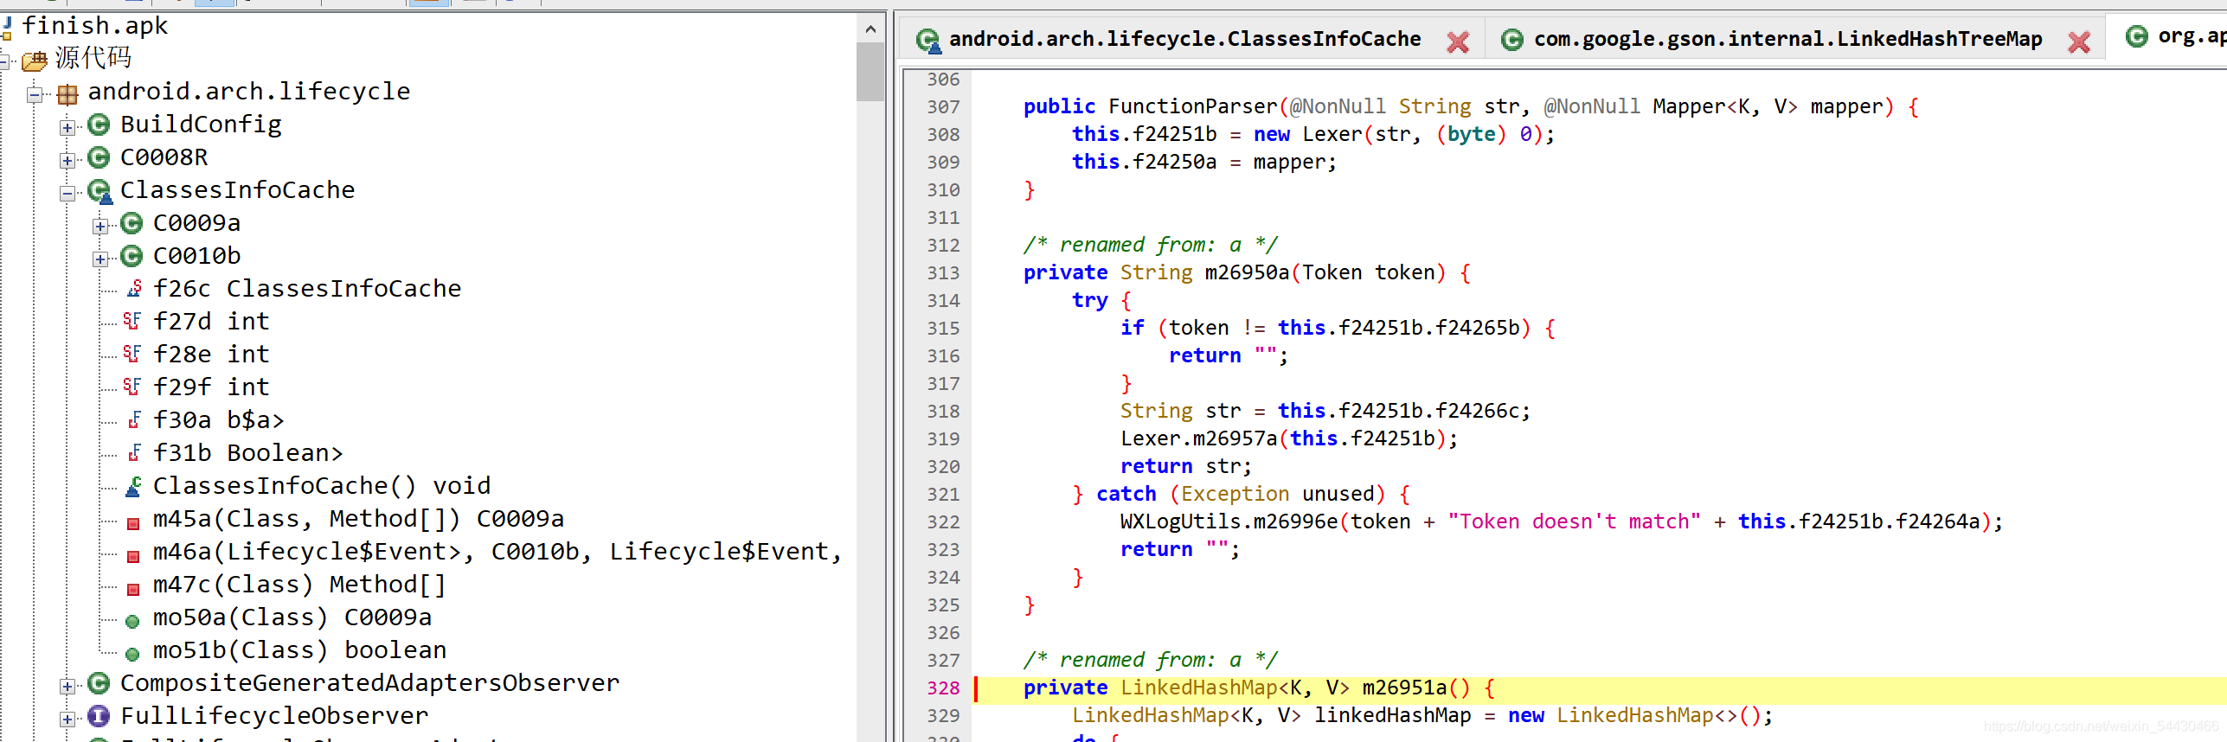
Task: Select the m47c(Class) Method[] row
Action: pos(299,585)
